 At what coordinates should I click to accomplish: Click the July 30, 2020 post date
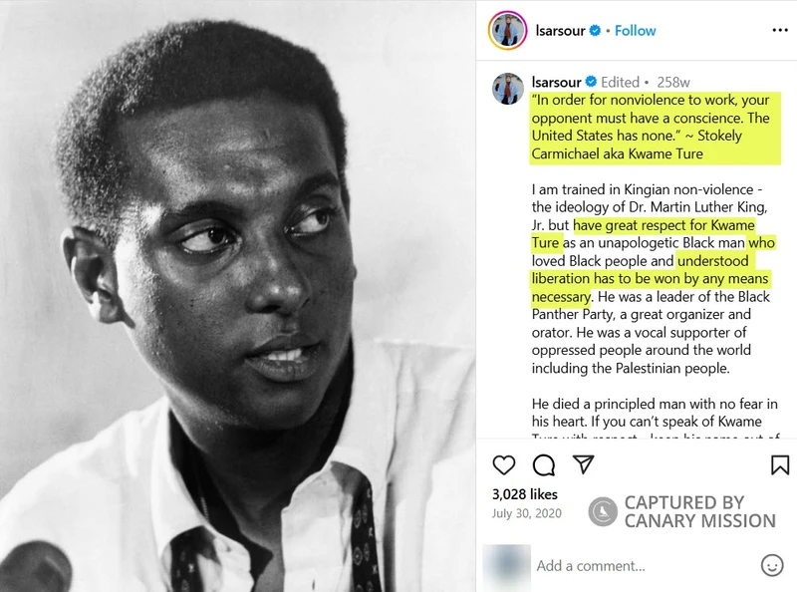click(x=526, y=513)
